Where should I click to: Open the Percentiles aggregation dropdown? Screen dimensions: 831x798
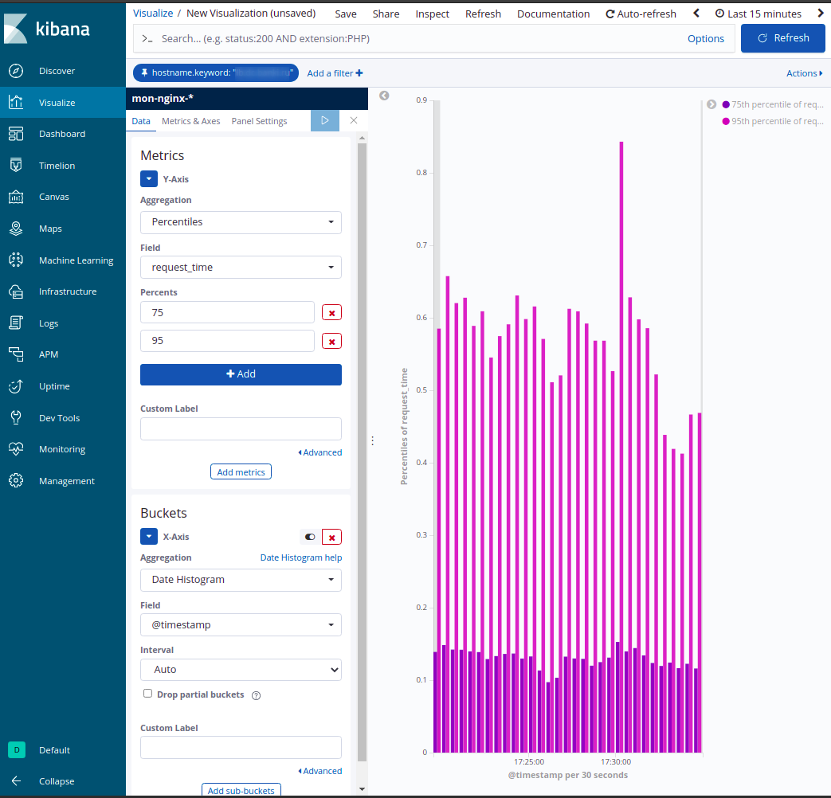[241, 222]
